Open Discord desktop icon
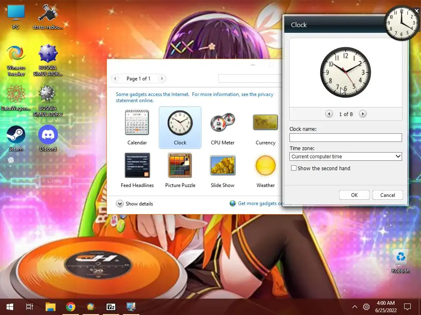 [48, 139]
